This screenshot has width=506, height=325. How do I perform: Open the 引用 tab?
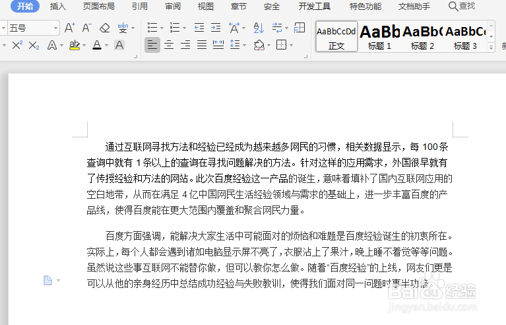(x=140, y=7)
